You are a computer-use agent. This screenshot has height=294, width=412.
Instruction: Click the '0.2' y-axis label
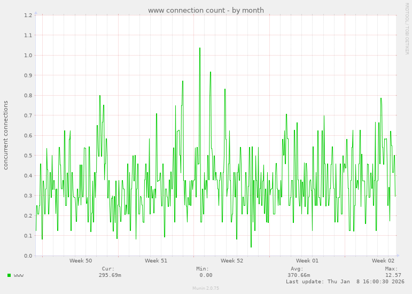(28, 216)
